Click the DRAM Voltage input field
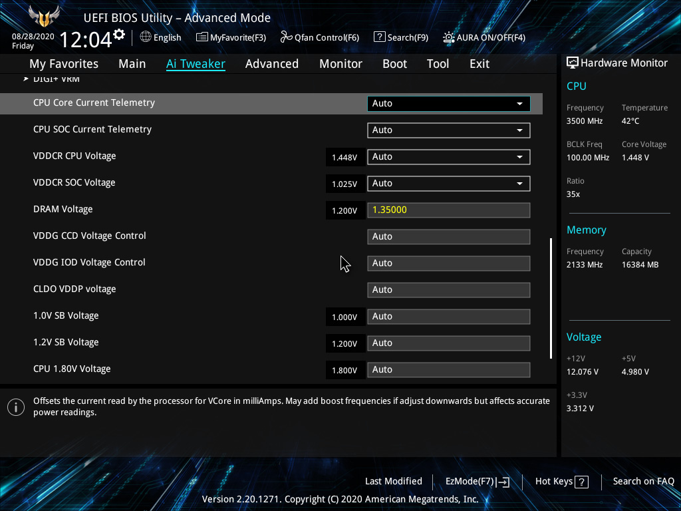The width and height of the screenshot is (681, 511). click(x=448, y=210)
